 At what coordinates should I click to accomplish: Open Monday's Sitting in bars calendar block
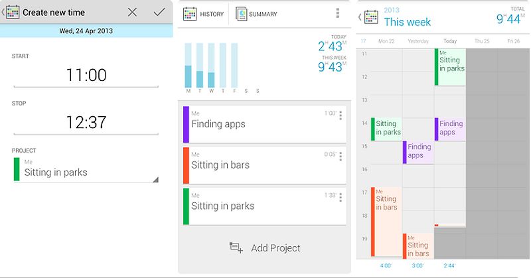point(386,222)
